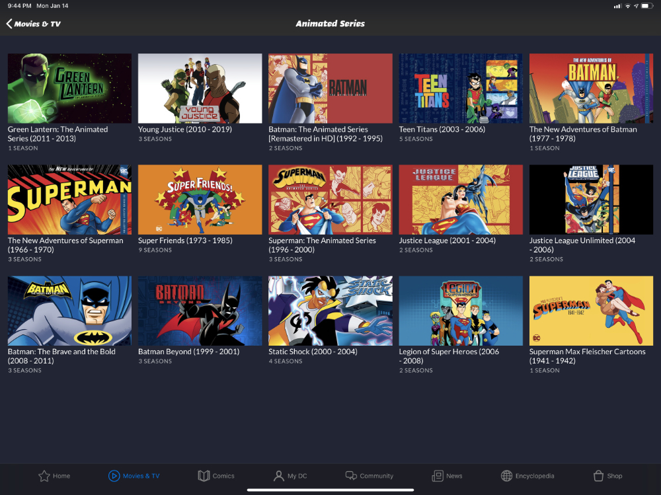Tap the Community chat bubbles icon

[x=351, y=476]
